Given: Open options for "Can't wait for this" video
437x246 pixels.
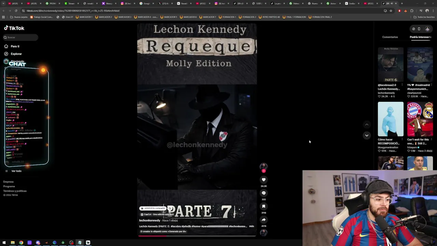Looking at the screenshot, I should pyautogui.click(x=432, y=139).
